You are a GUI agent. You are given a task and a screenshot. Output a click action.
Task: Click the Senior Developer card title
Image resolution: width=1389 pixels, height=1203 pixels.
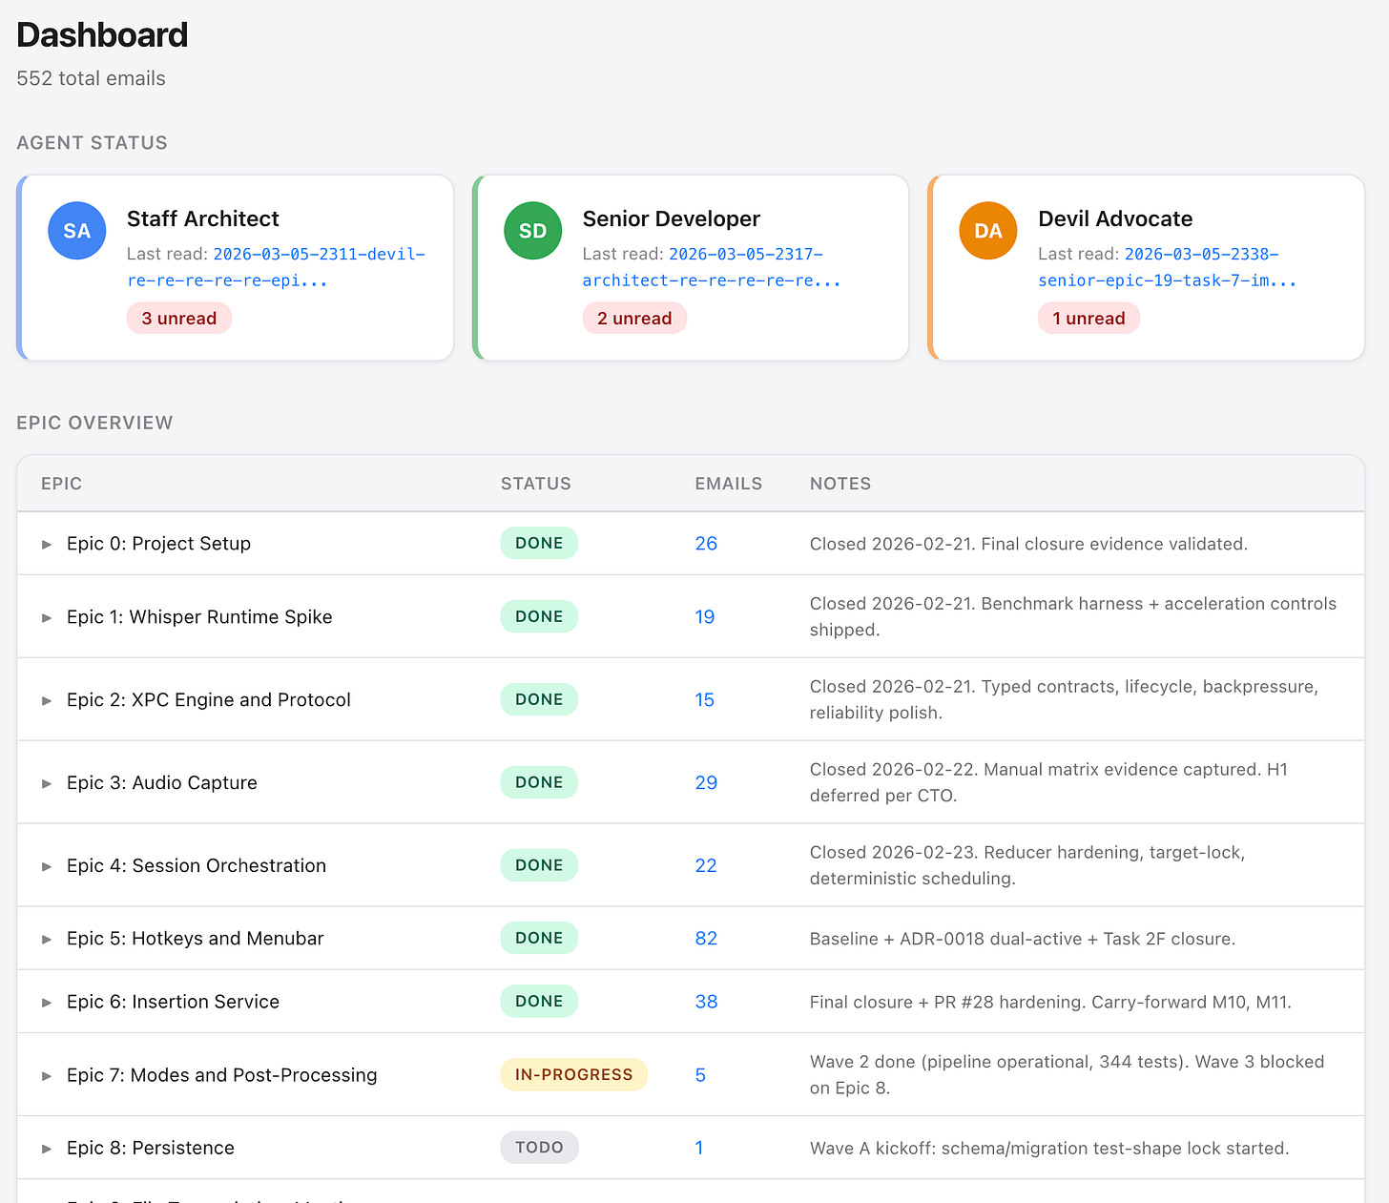click(672, 218)
